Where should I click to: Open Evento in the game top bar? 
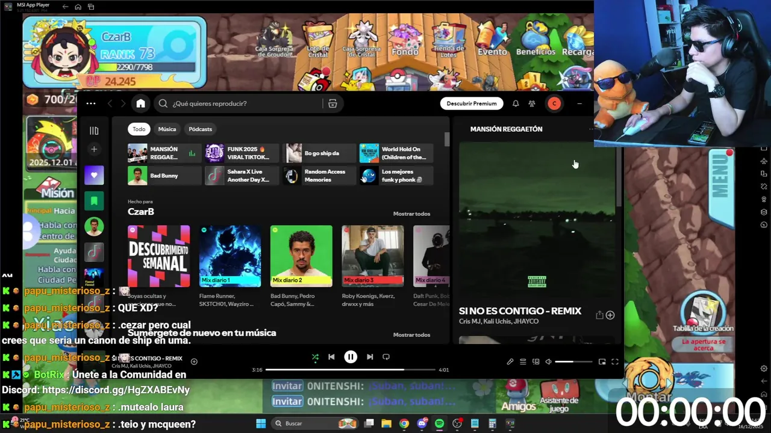coord(492,40)
